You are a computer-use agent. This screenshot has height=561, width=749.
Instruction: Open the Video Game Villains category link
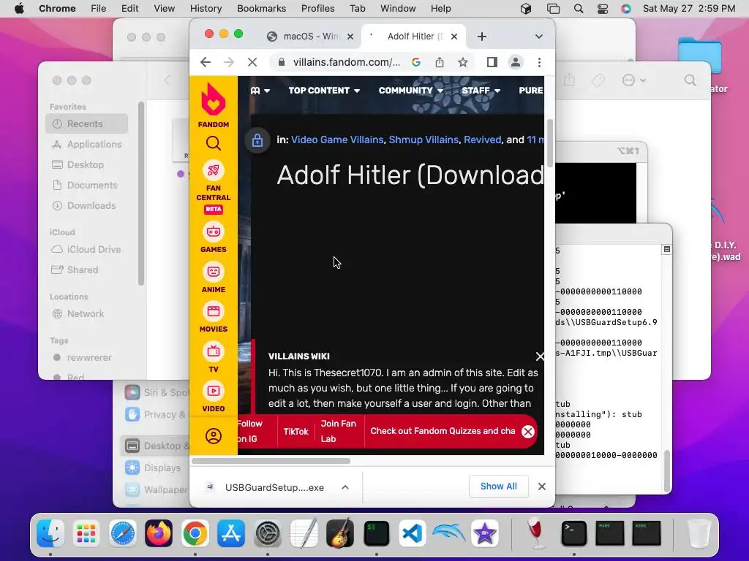click(x=337, y=140)
